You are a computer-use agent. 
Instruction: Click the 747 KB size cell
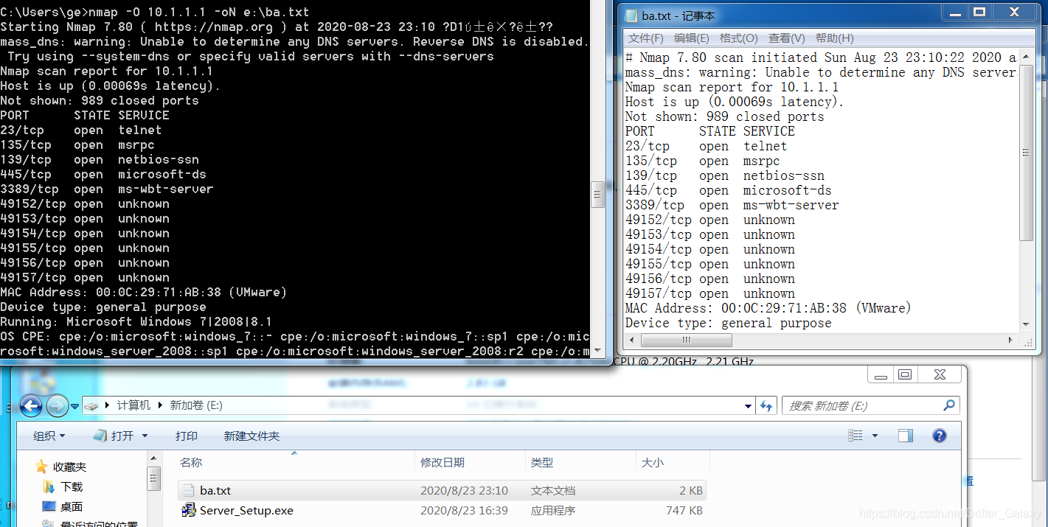(684, 510)
